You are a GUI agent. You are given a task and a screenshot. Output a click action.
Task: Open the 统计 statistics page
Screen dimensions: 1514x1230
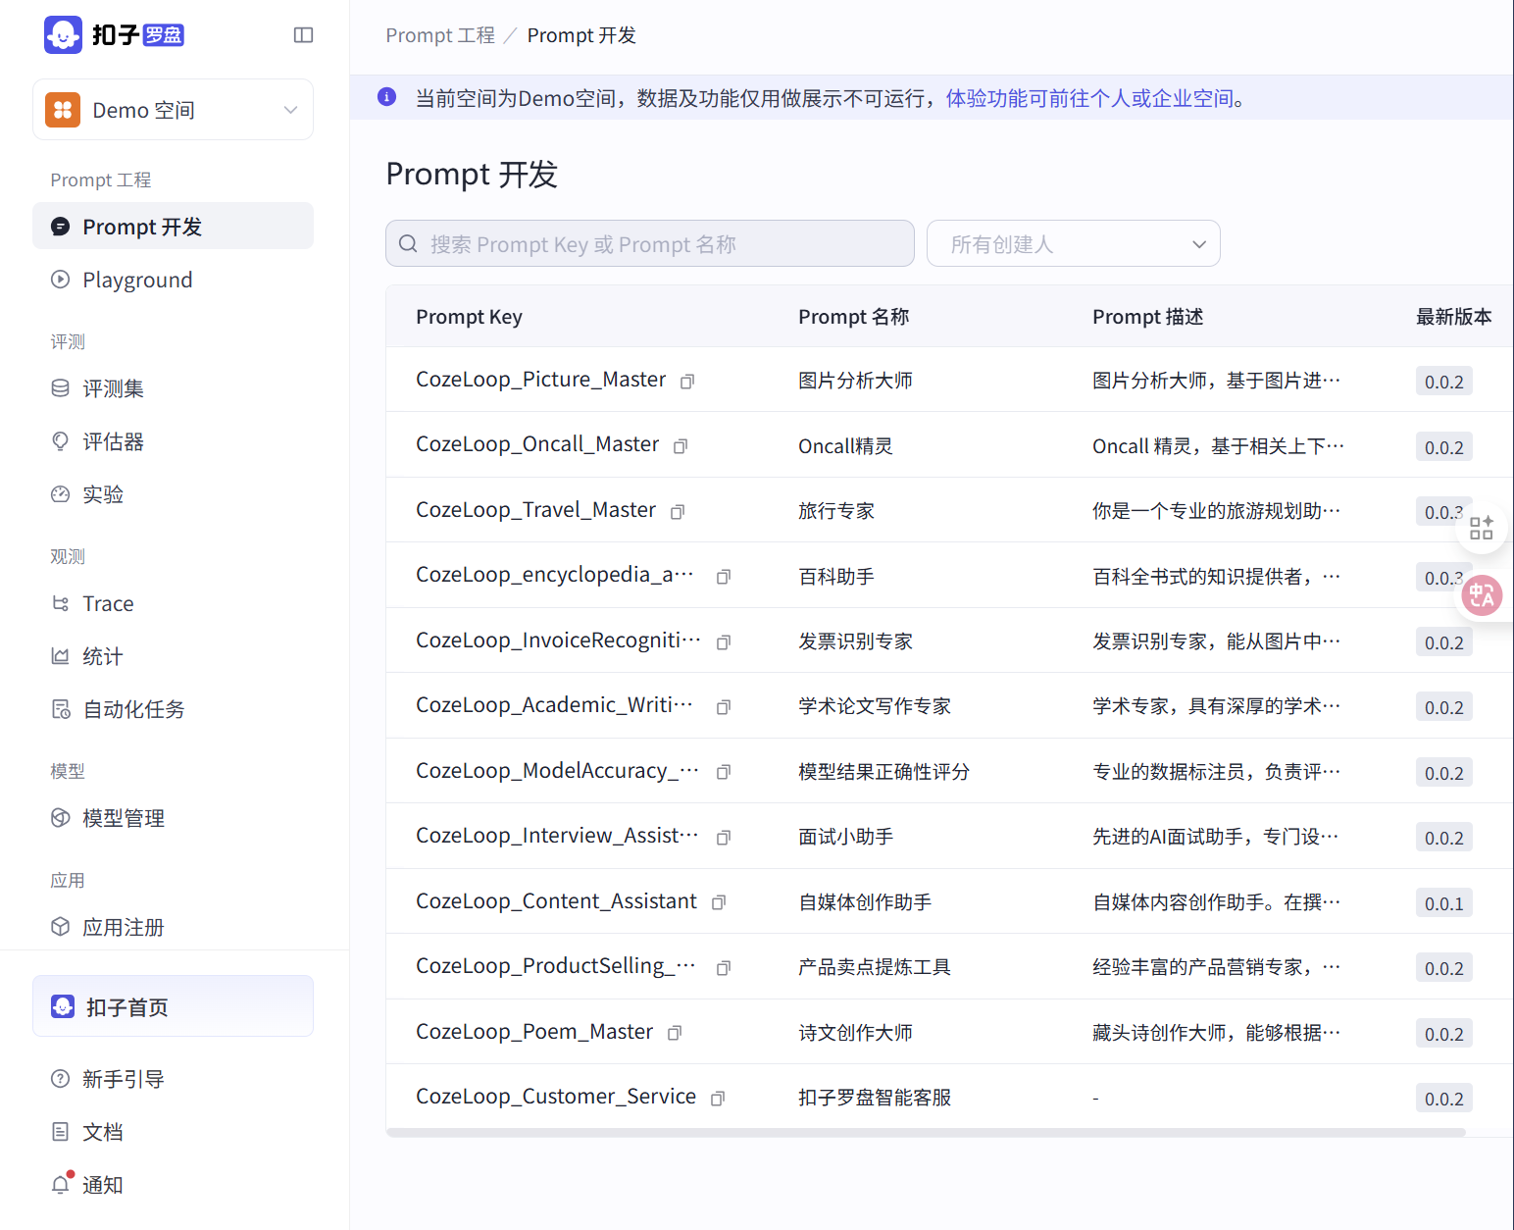click(x=102, y=655)
